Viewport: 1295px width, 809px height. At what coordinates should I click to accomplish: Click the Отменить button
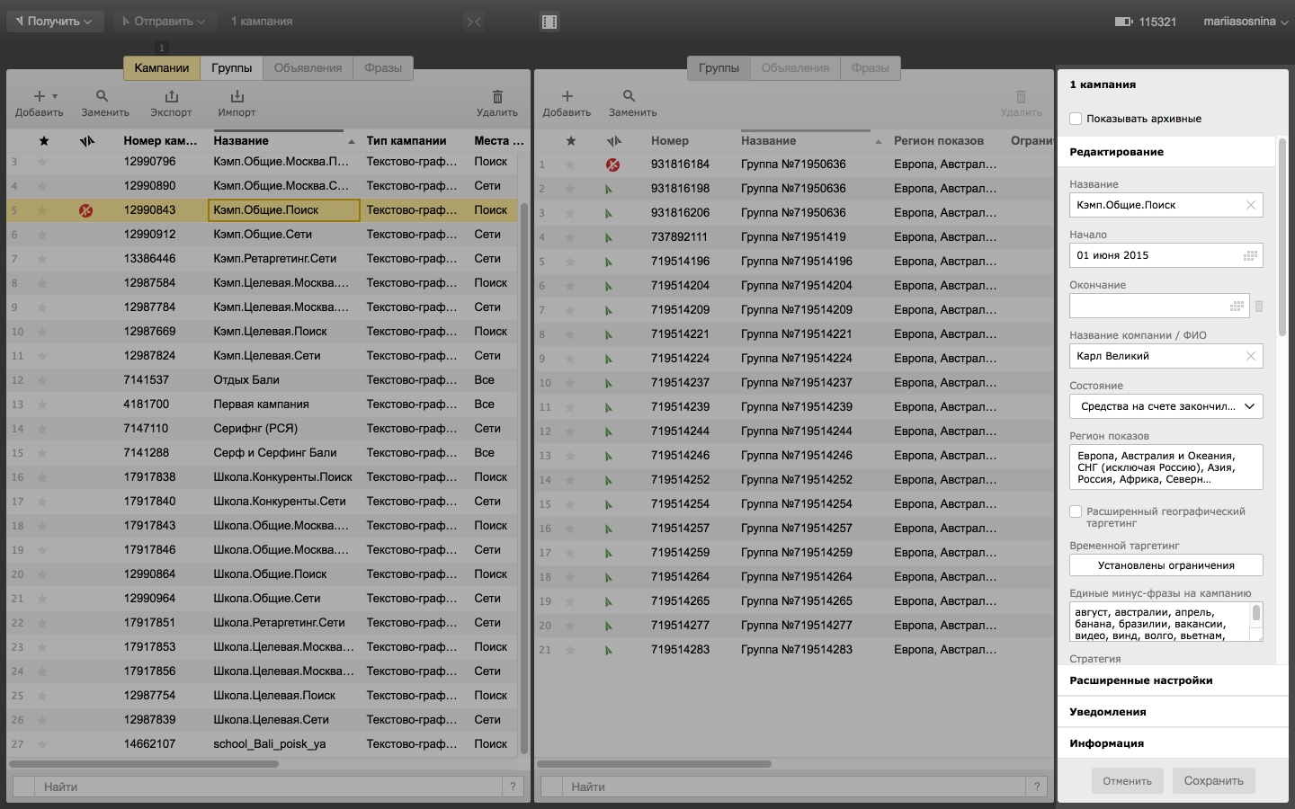click(1127, 780)
